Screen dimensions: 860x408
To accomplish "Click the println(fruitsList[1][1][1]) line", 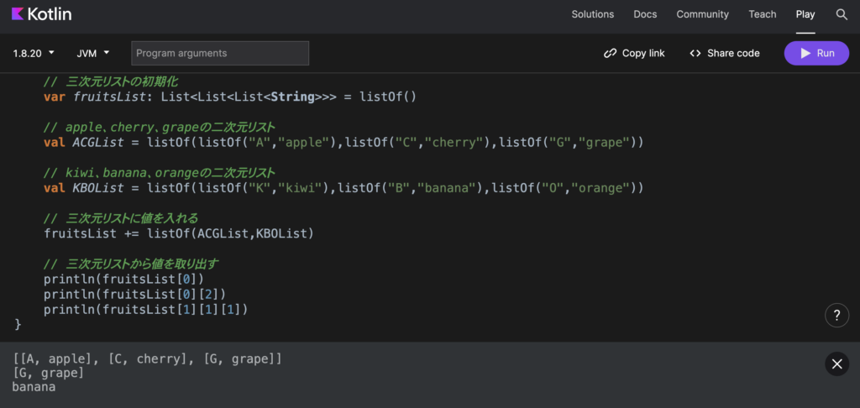I will (x=146, y=310).
